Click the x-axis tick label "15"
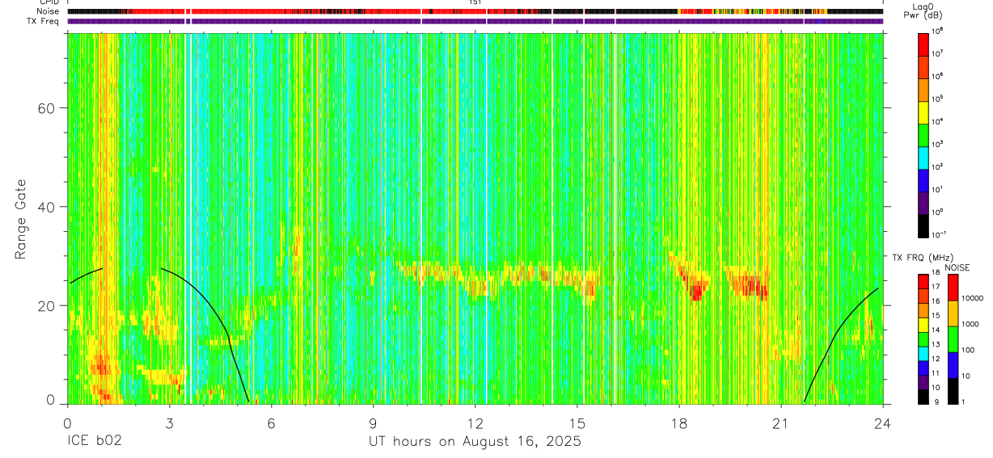This screenshot has width=993, height=458. point(577,422)
